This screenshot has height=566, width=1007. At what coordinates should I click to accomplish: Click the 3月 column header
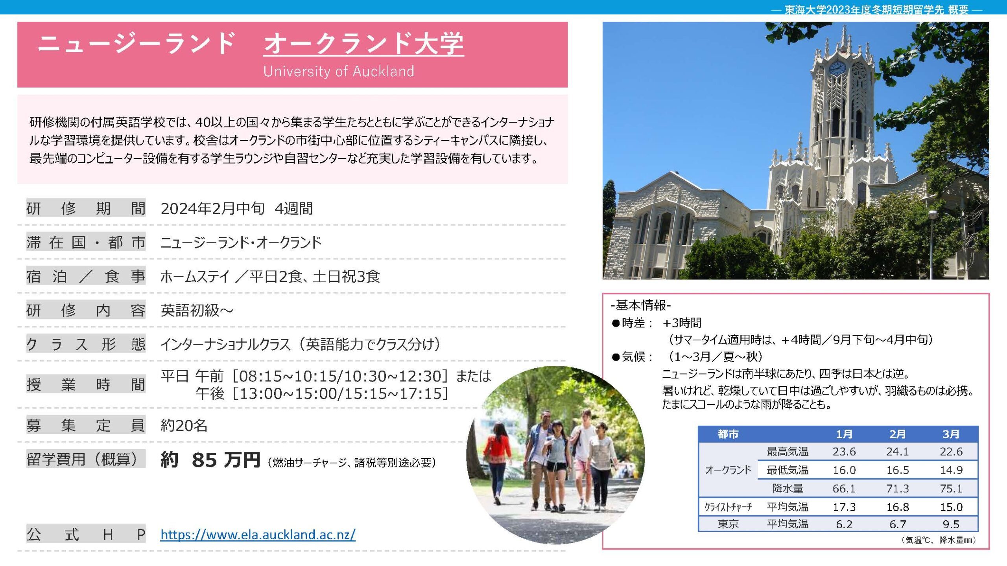(951, 434)
